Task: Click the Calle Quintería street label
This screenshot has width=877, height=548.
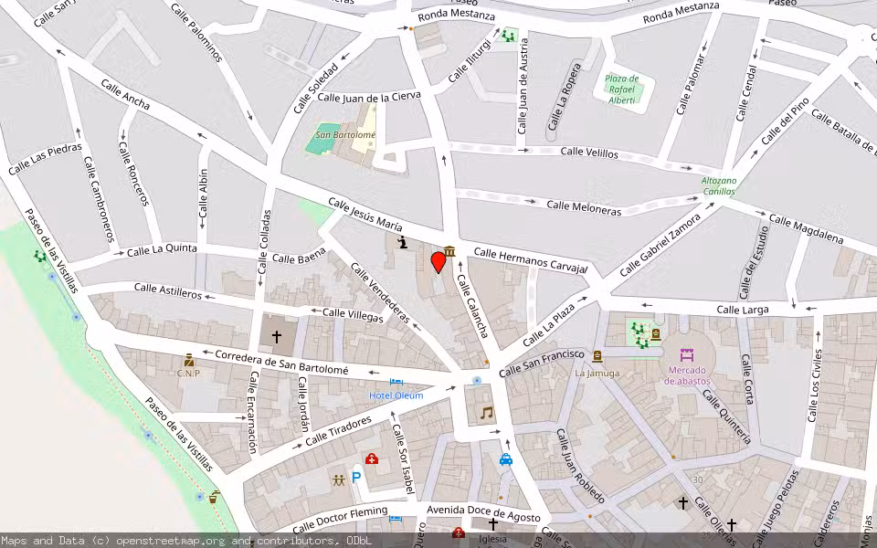Action: pyautogui.click(x=725, y=416)
